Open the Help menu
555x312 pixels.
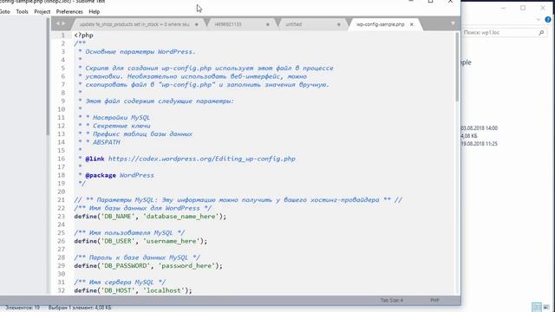tap(95, 11)
